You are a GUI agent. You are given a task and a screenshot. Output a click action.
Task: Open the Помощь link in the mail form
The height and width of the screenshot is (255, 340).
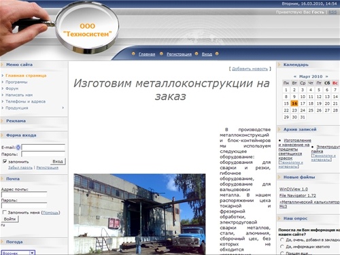tap(50, 213)
